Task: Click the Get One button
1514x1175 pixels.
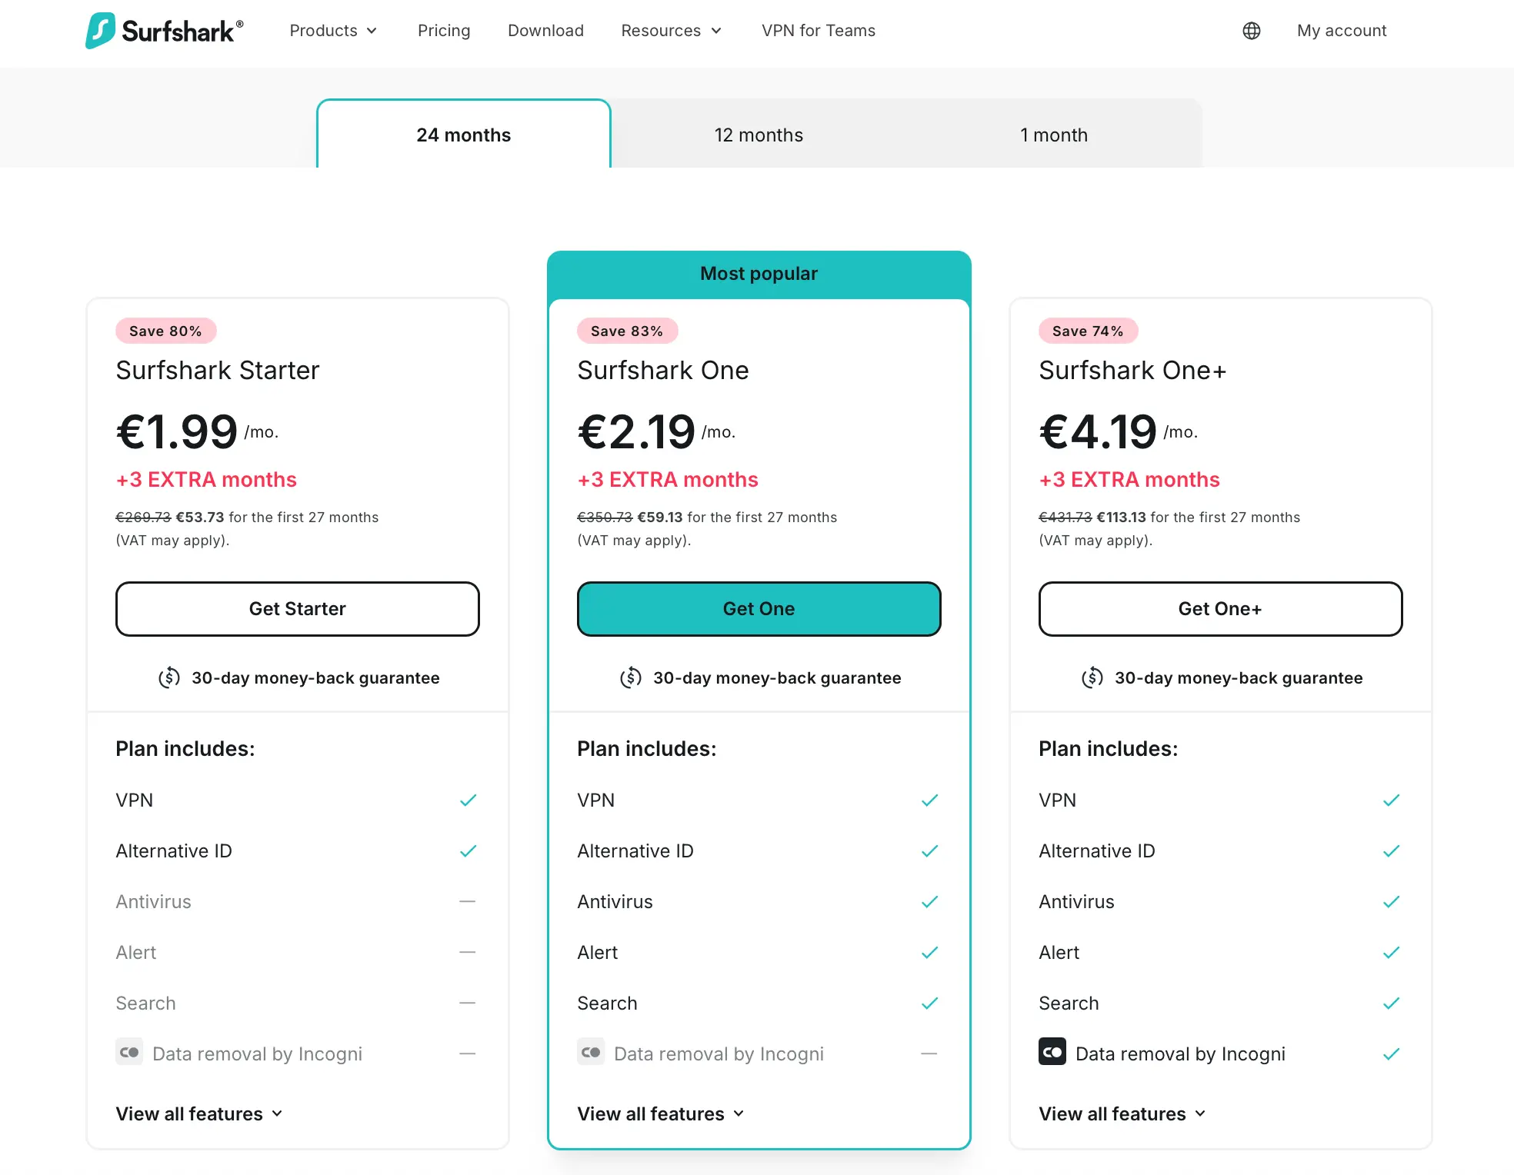Action: click(759, 608)
